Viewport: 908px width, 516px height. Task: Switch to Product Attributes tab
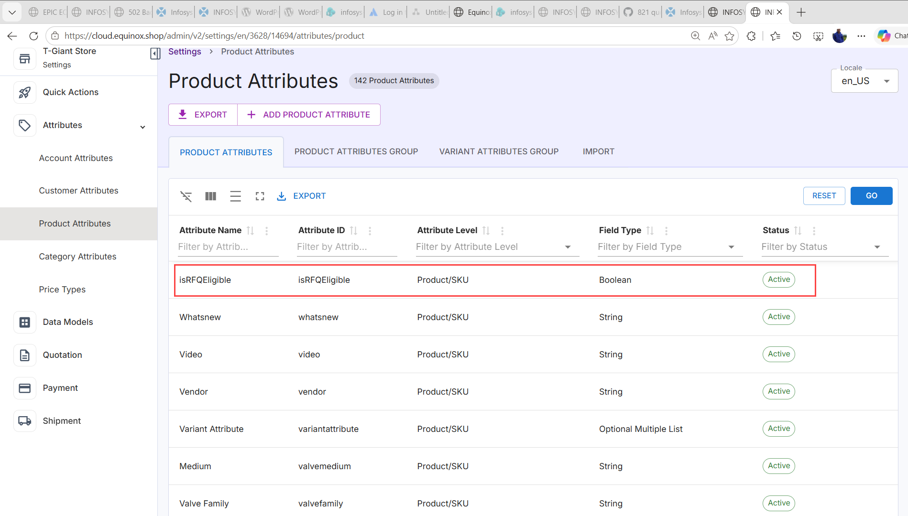click(226, 152)
